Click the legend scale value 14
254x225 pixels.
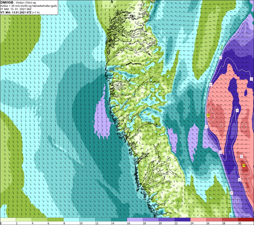coord(113,223)
